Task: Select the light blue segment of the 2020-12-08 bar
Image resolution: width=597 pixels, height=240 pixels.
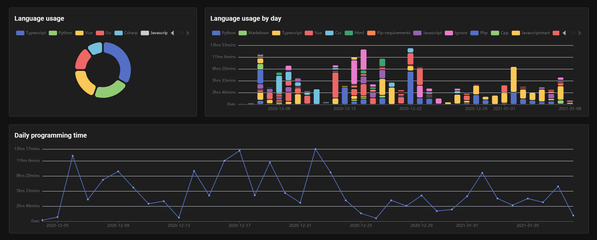Action: 279,84
